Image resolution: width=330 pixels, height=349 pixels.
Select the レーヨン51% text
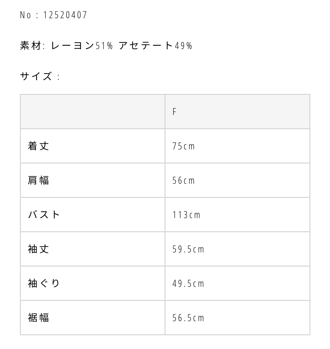(x=82, y=46)
